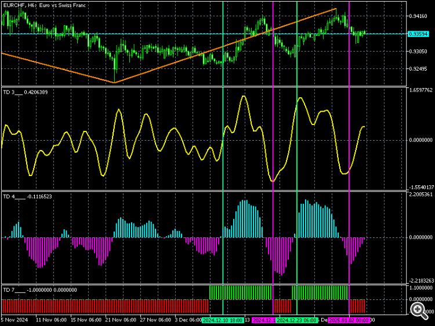Click the partially hidden 2024.12.1 magenta date label
This screenshot has height=326, width=435.
pyautogui.click(x=264, y=320)
